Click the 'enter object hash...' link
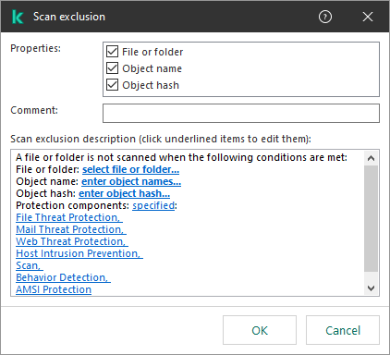The width and height of the screenshot is (390, 355). [124, 193]
